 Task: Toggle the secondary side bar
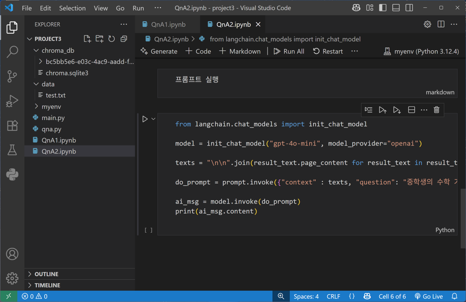[x=409, y=8]
